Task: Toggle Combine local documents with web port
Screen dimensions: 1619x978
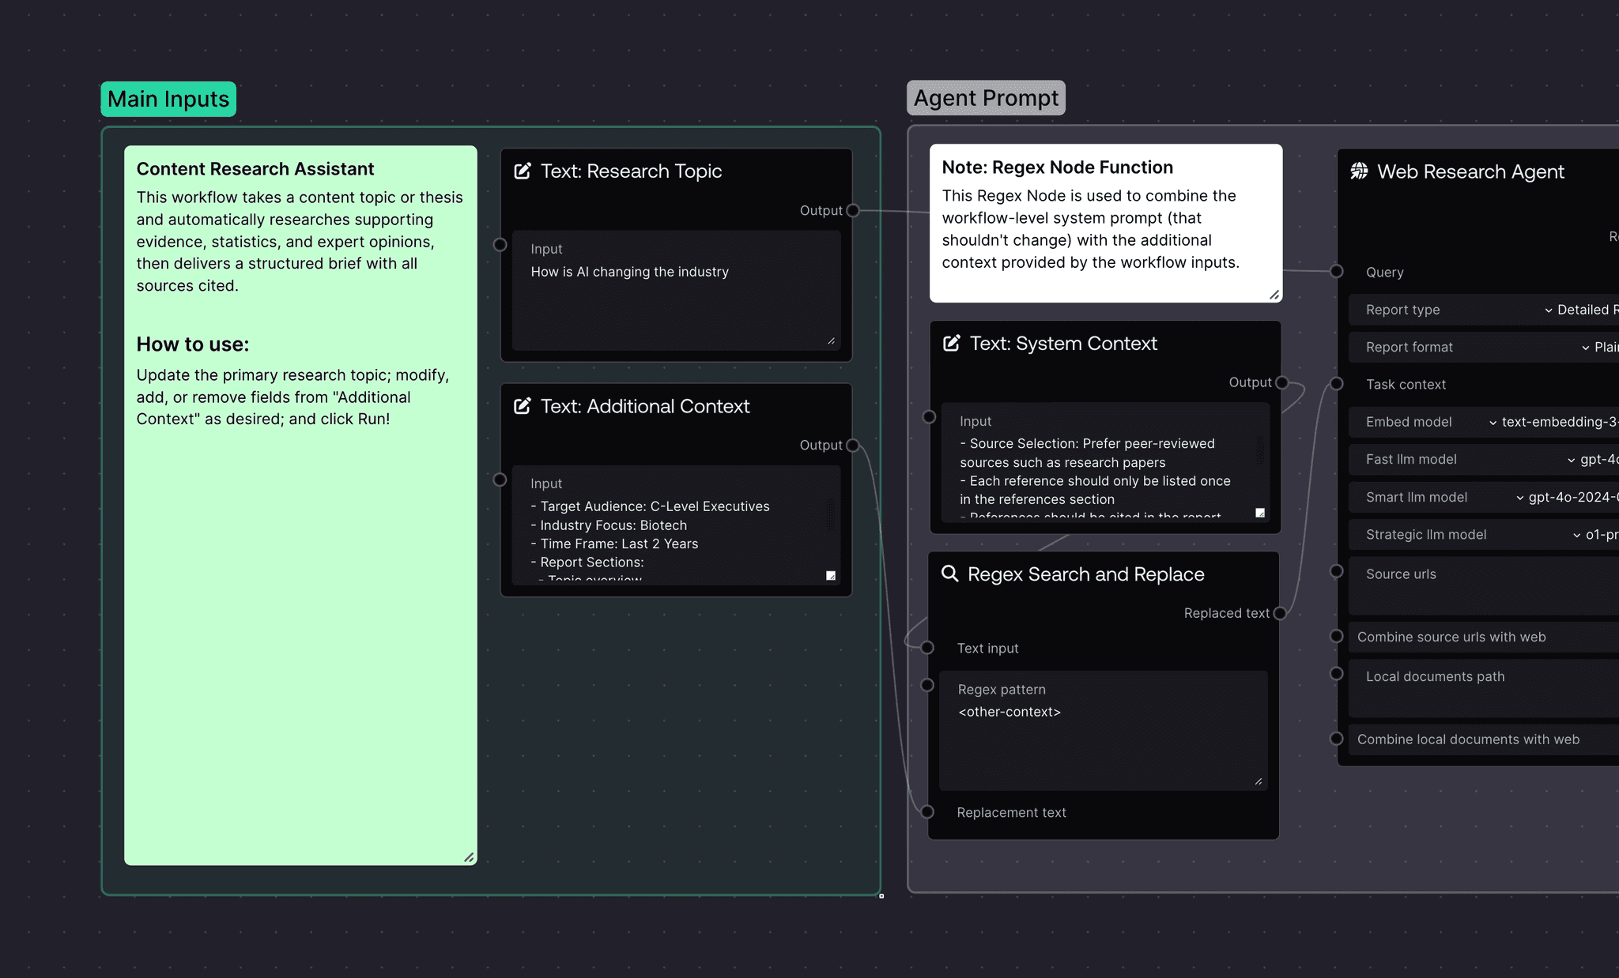Action: [x=1337, y=739]
